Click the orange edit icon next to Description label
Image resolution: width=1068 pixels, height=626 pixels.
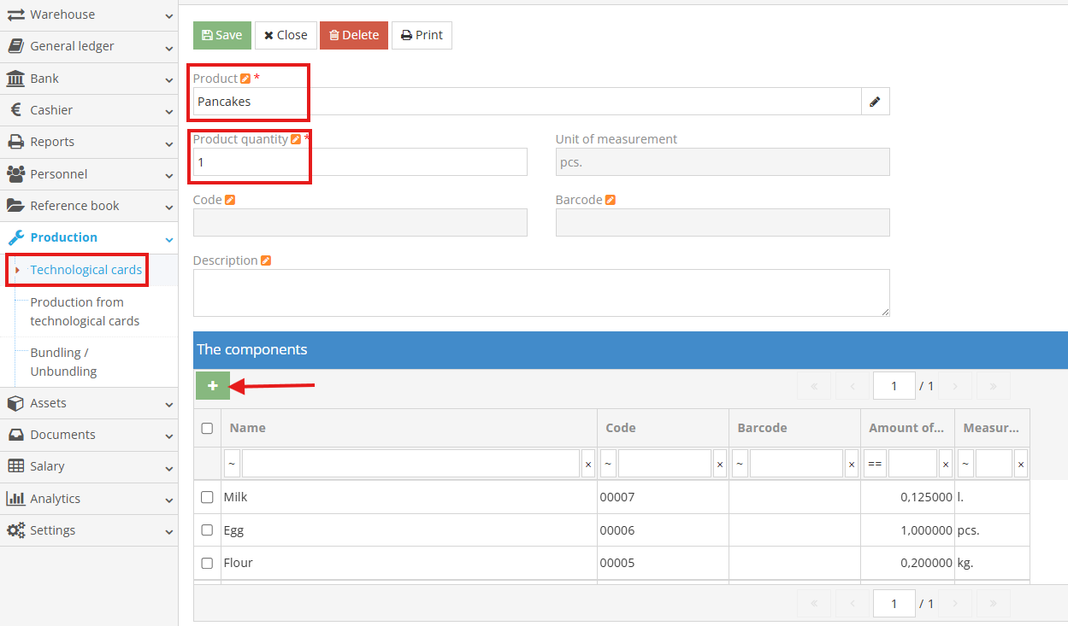pos(266,260)
